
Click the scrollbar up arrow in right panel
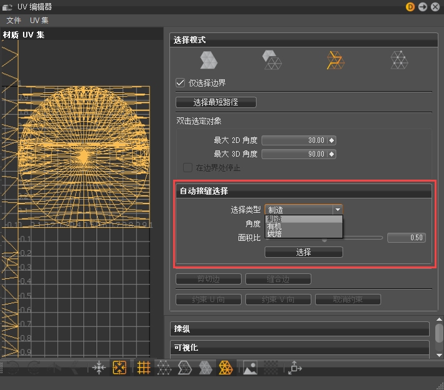click(439, 319)
